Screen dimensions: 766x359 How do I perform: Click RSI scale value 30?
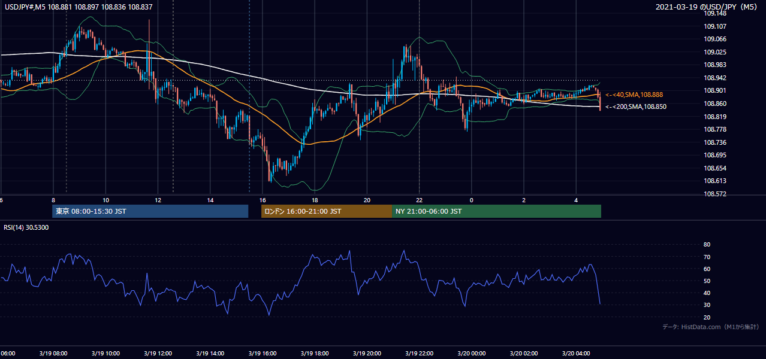point(707,305)
